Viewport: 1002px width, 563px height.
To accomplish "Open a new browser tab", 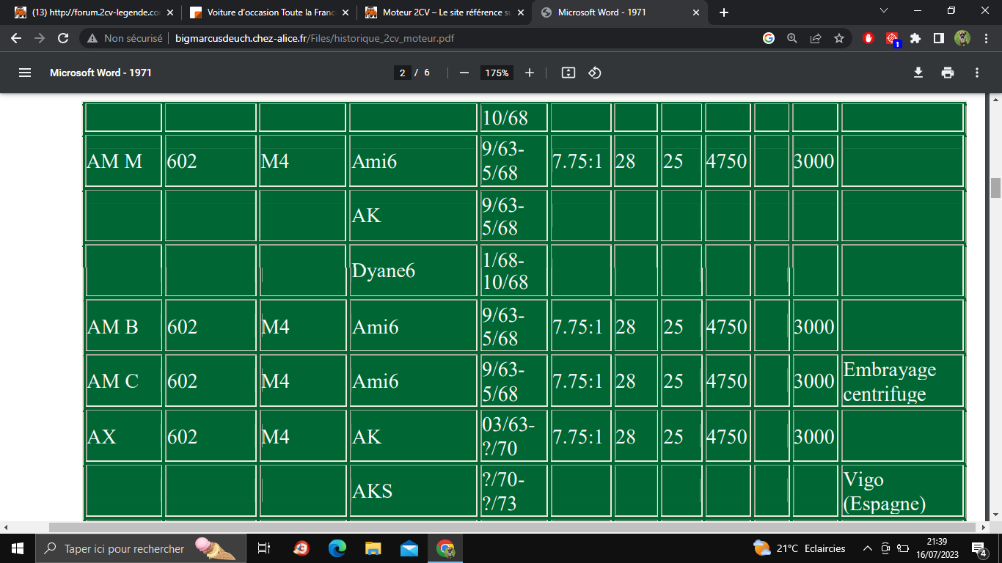I will [x=724, y=12].
